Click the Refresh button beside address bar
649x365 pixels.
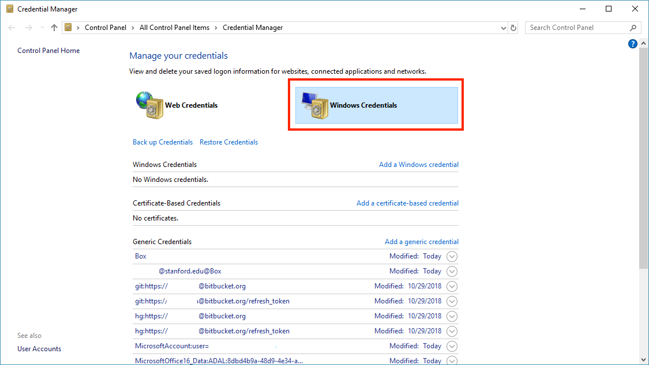(514, 28)
